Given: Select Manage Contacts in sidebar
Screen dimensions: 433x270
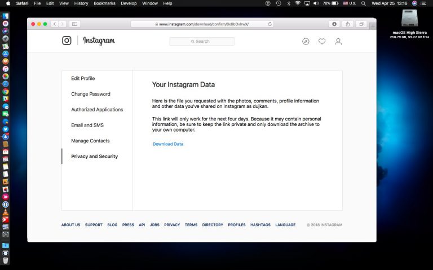Looking at the screenshot, I should [90, 141].
